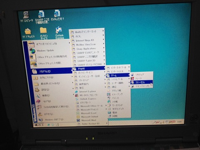Open the マイ ドキュメント desktop folder

point(28,33)
